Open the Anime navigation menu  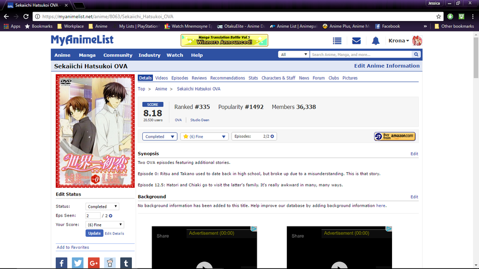(x=62, y=55)
